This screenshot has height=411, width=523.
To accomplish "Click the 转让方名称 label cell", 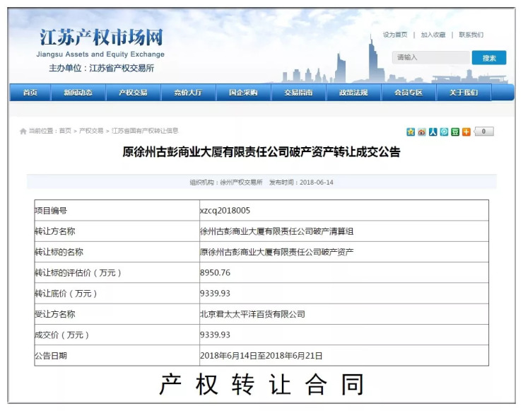I will click(x=117, y=231).
